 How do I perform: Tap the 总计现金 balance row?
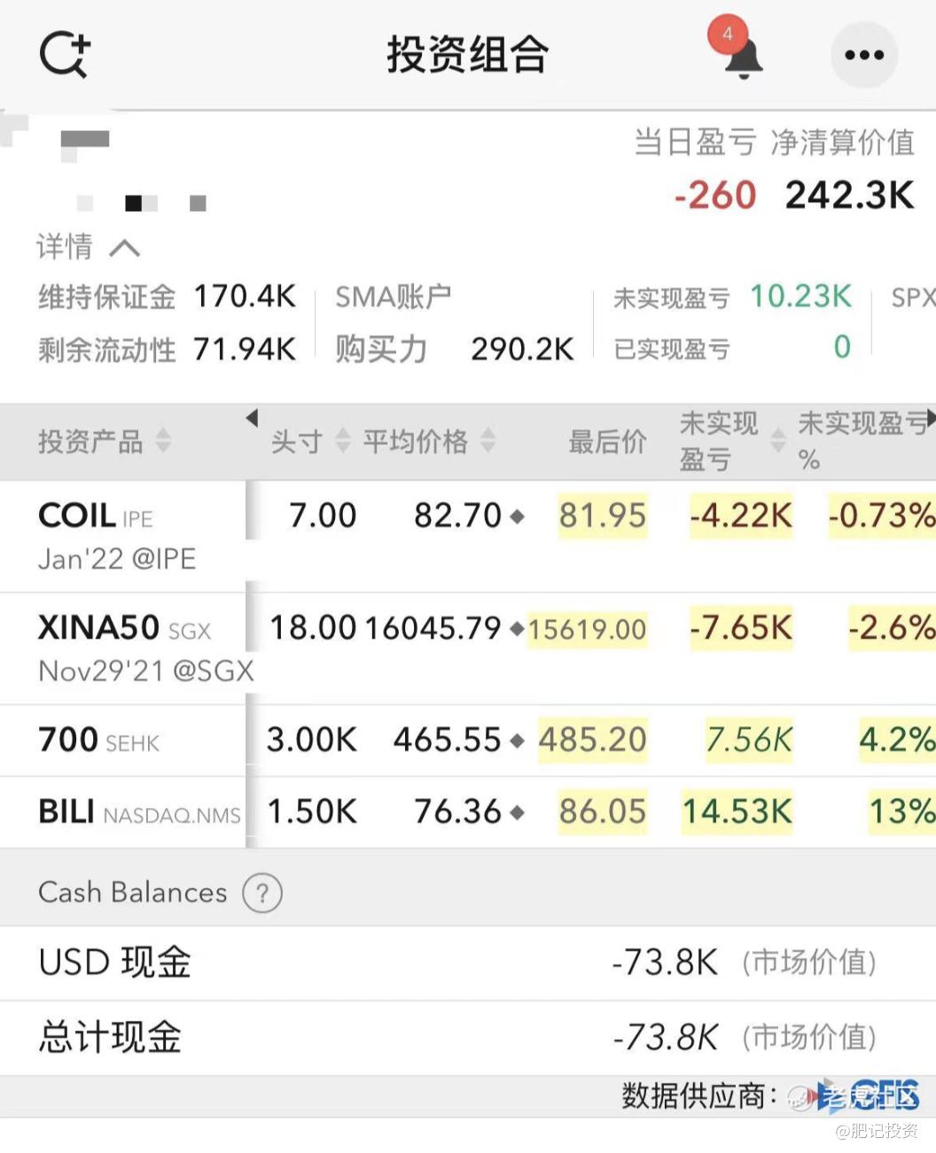click(468, 1039)
